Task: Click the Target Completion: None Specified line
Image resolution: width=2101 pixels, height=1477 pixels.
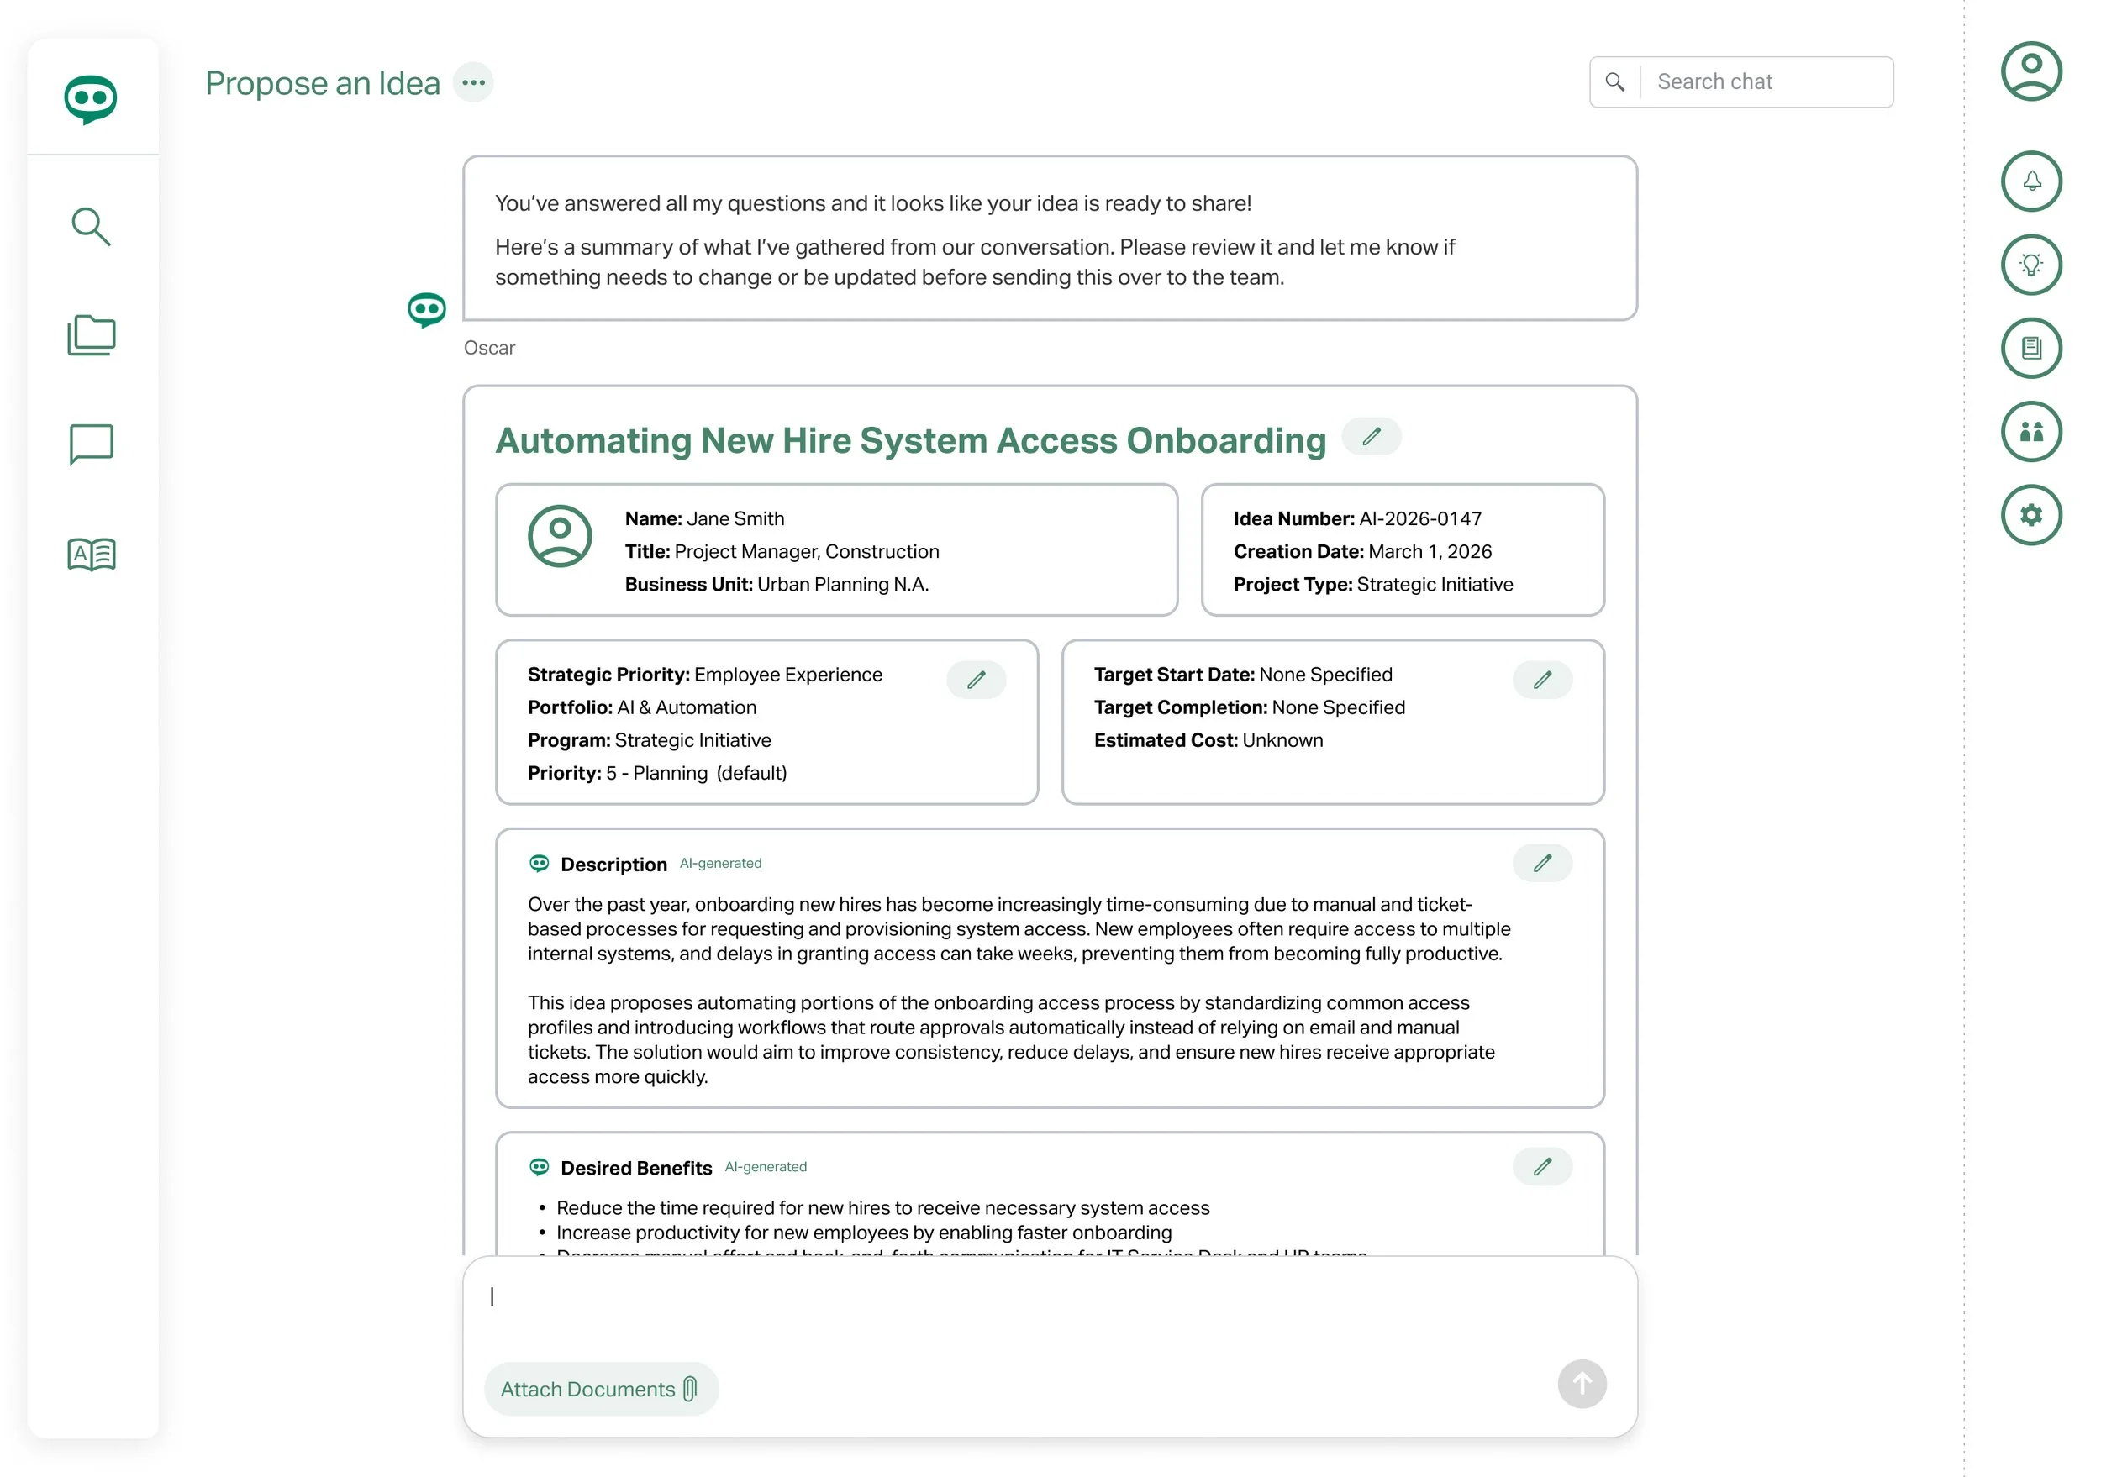Action: click(x=1249, y=708)
